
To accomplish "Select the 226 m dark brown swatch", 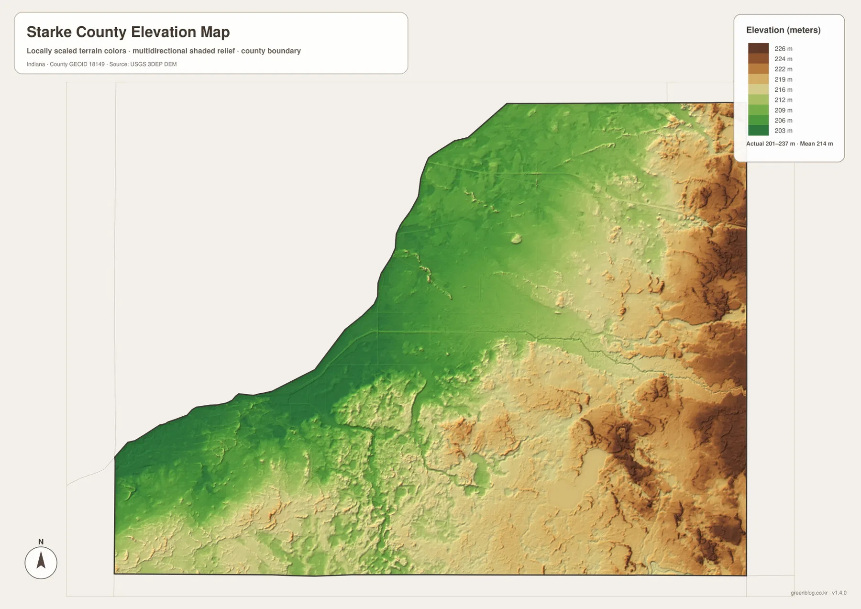I will [758, 48].
